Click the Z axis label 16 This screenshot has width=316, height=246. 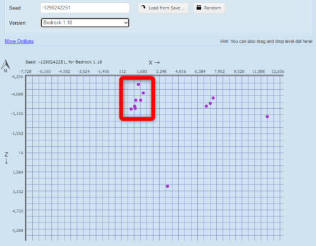21,153
